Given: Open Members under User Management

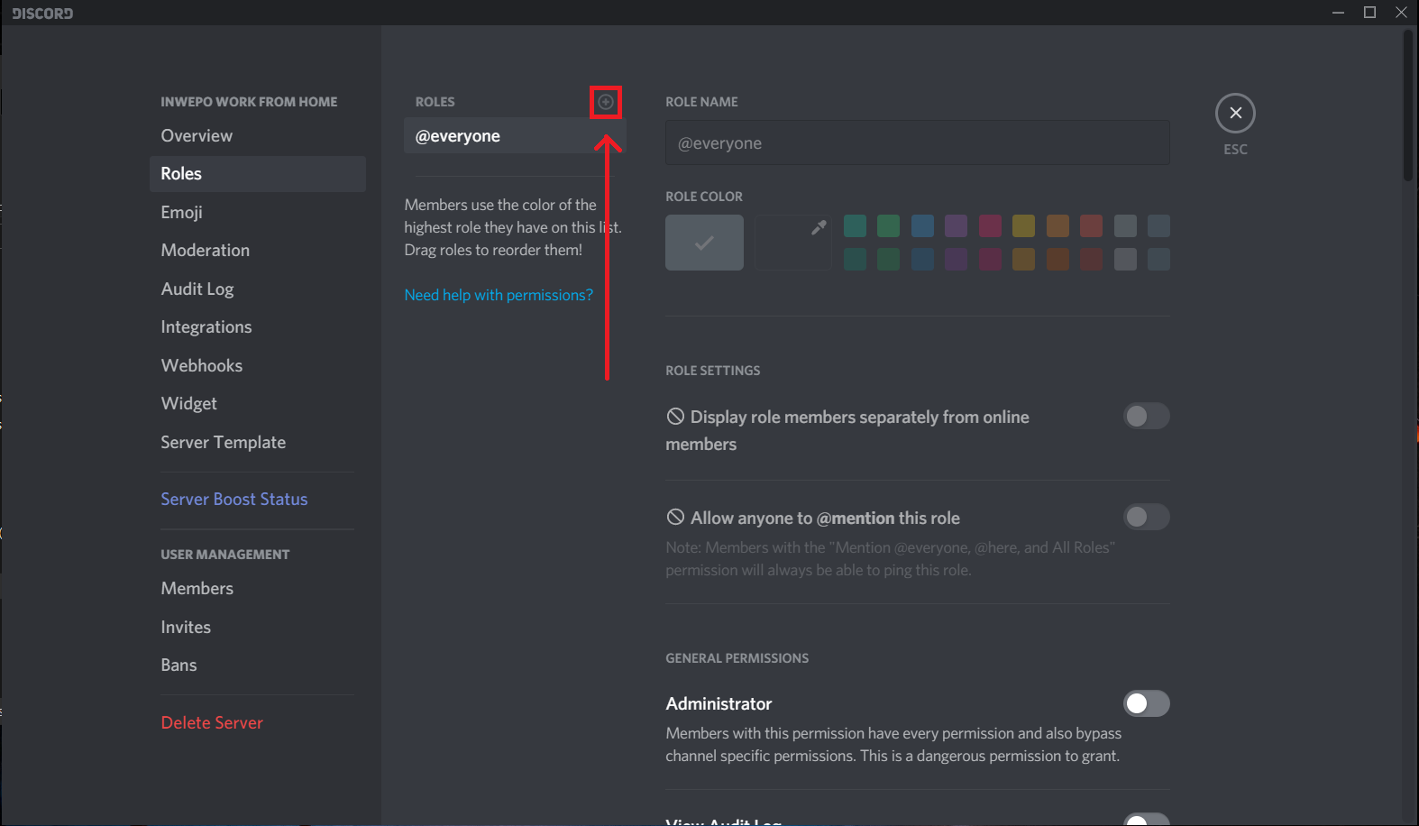Looking at the screenshot, I should [197, 588].
